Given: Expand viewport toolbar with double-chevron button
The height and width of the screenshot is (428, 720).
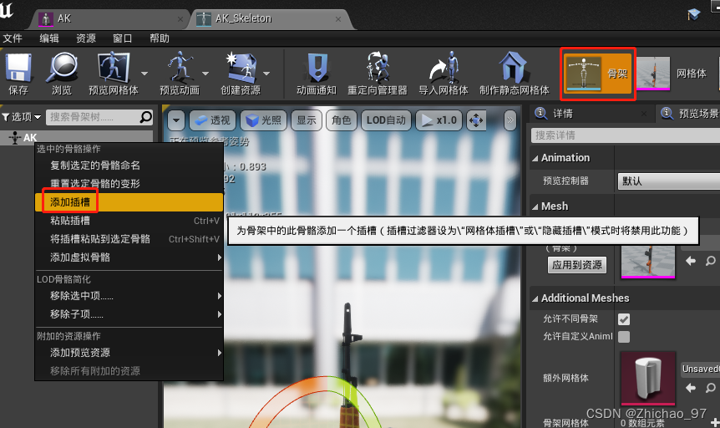Looking at the screenshot, I should (510, 120).
